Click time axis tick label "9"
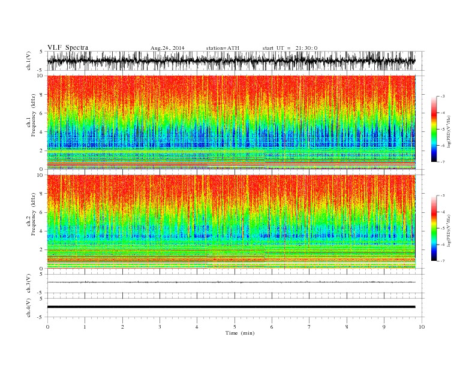This screenshot has height=367, width=475. pos(384,327)
